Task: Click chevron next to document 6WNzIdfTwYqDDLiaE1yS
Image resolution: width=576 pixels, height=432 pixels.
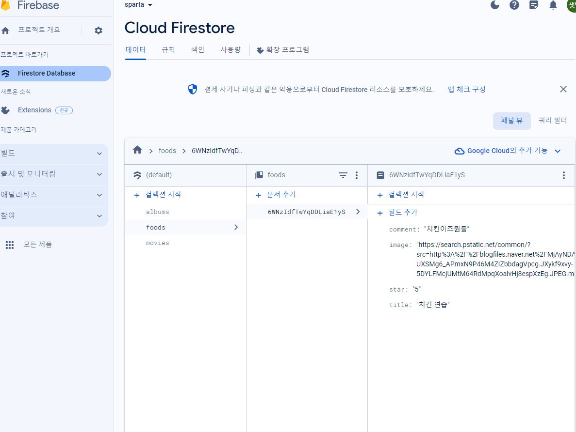Action: [x=358, y=212]
